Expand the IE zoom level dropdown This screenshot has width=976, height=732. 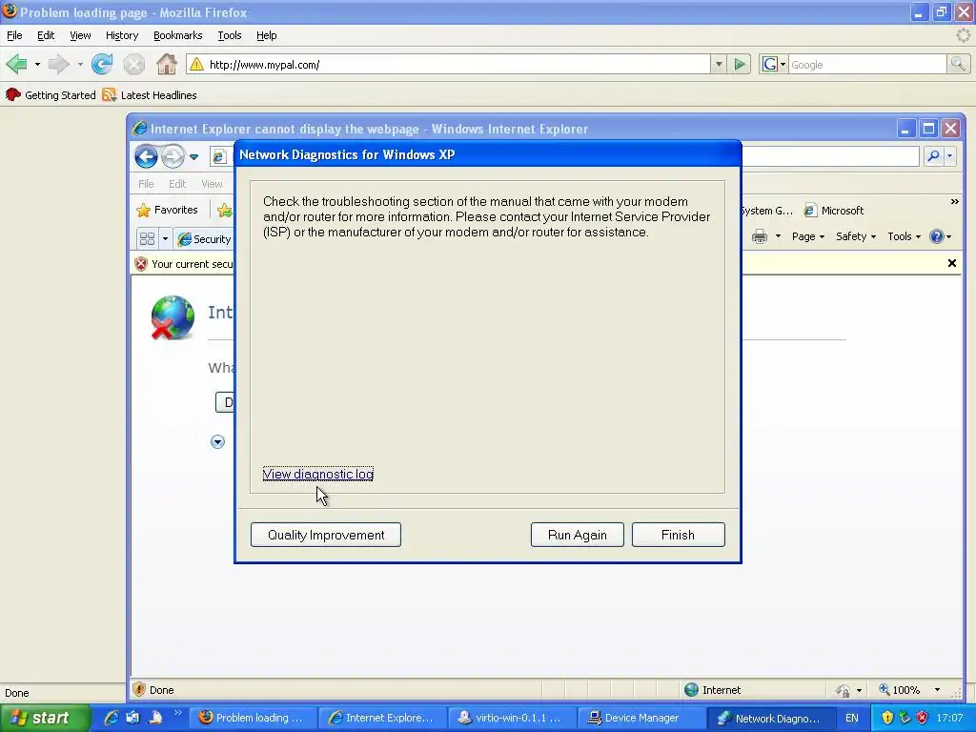(938, 690)
